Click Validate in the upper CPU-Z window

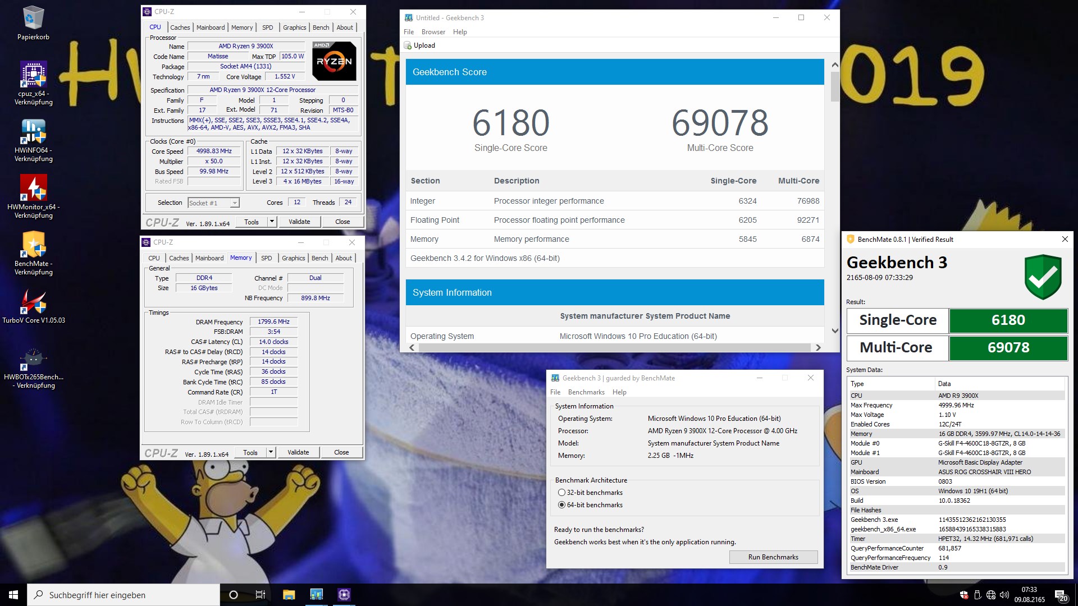pos(299,222)
